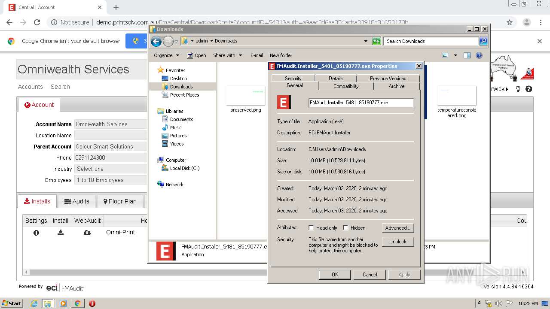Select the Installs tab
Viewport: 550px width, 309px height.
coord(37,201)
